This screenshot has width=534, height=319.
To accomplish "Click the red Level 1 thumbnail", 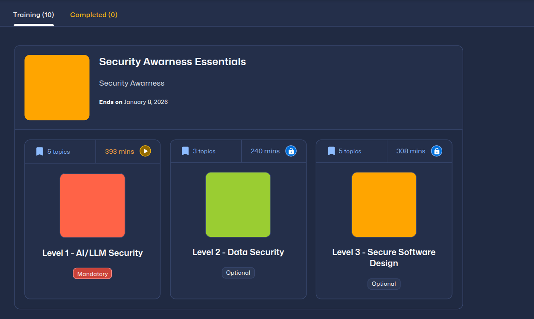I will click(92, 205).
